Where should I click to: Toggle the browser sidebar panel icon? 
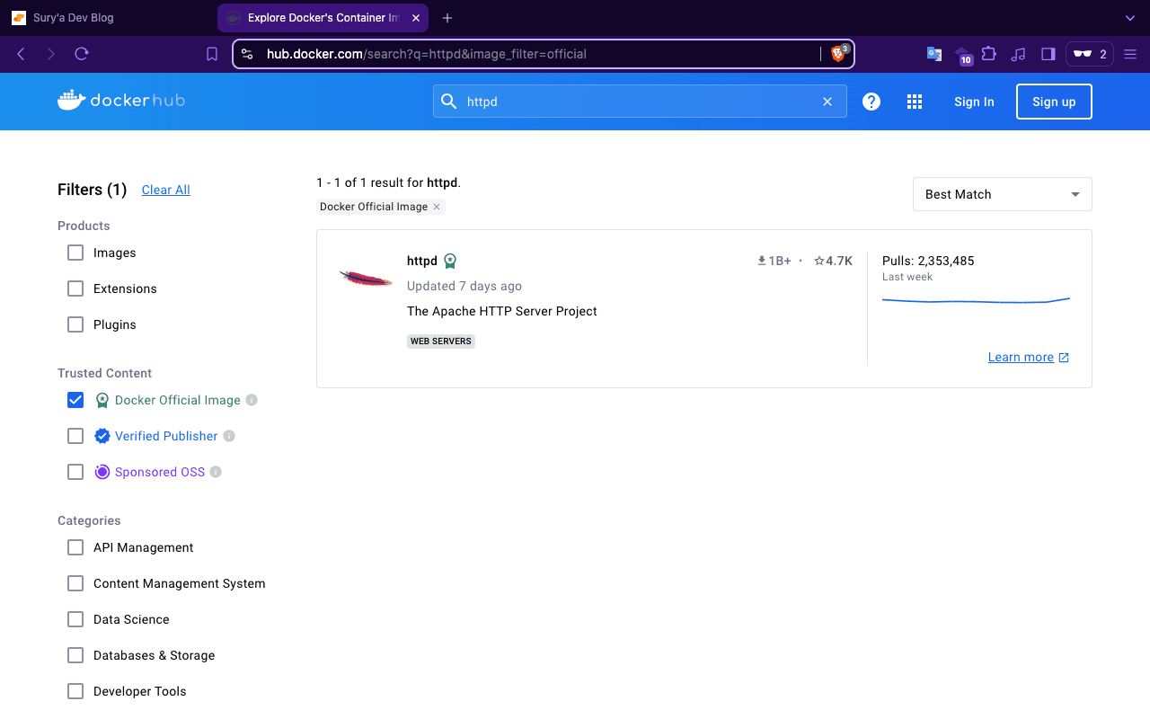1048,54
